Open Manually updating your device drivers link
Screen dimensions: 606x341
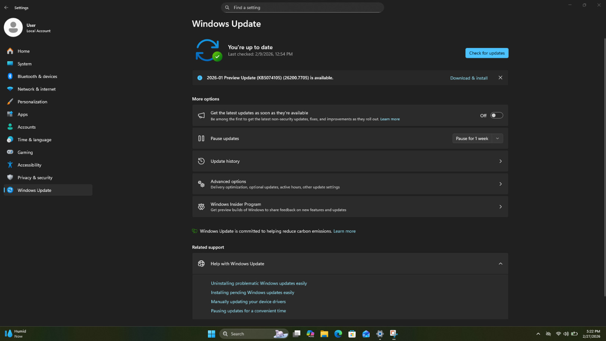tap(248, 302)
